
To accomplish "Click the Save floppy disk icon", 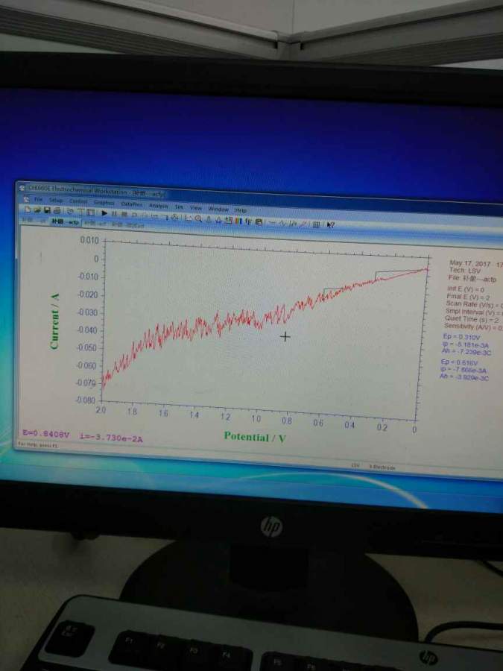I will (47, 210).
